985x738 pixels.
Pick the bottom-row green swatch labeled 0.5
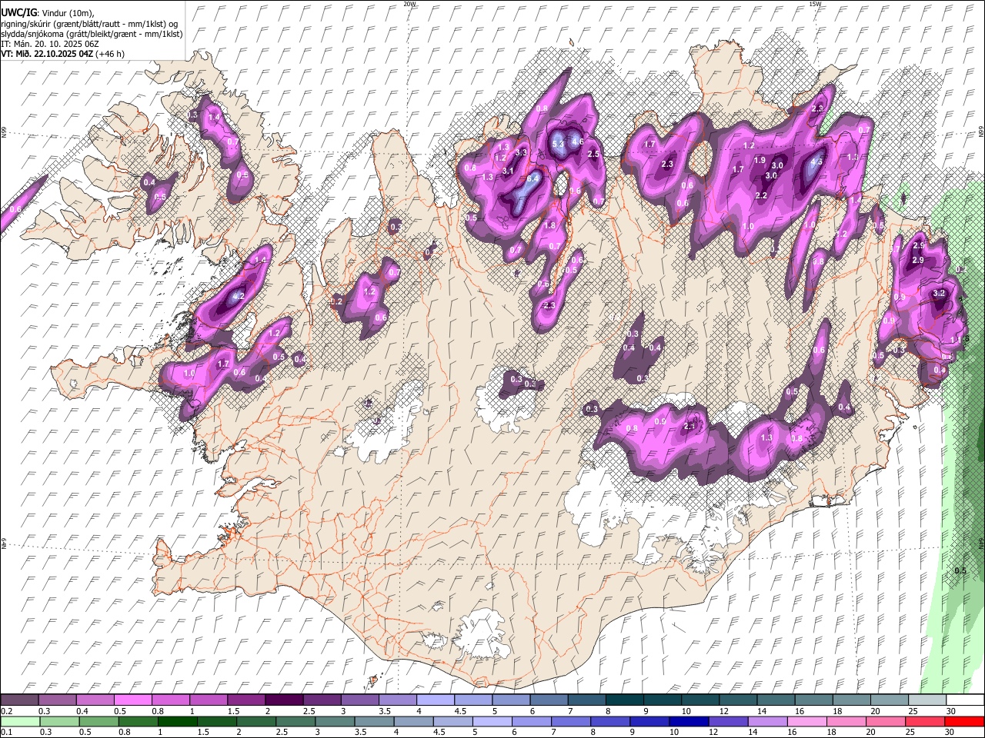(x=98, y=721)
